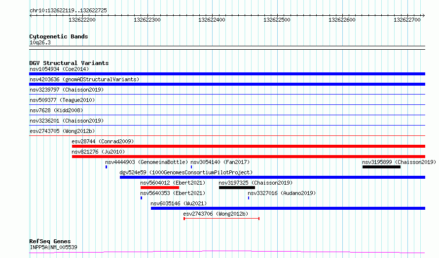Click ruler position 132622700

coord(407,20)
